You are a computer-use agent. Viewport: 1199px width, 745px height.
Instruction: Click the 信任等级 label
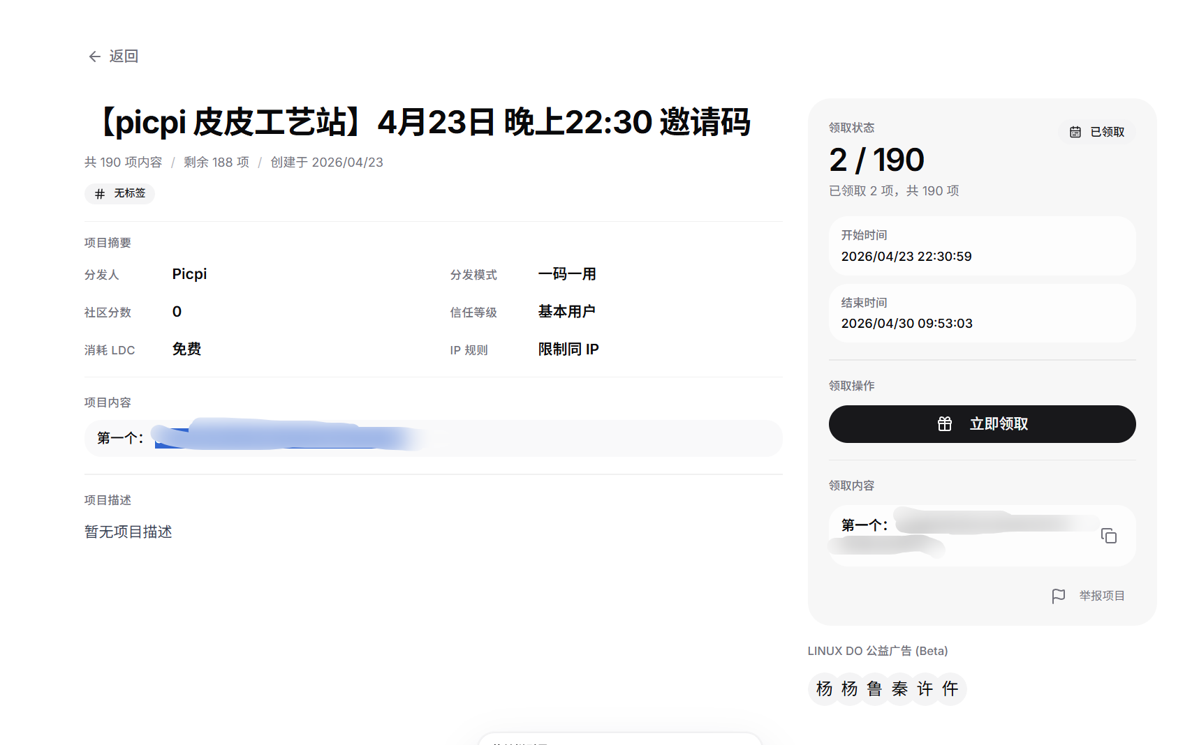(473, 313)
